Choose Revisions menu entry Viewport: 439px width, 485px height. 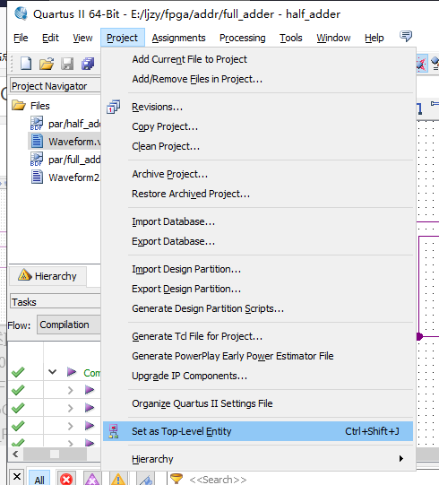tap(258, 107)
